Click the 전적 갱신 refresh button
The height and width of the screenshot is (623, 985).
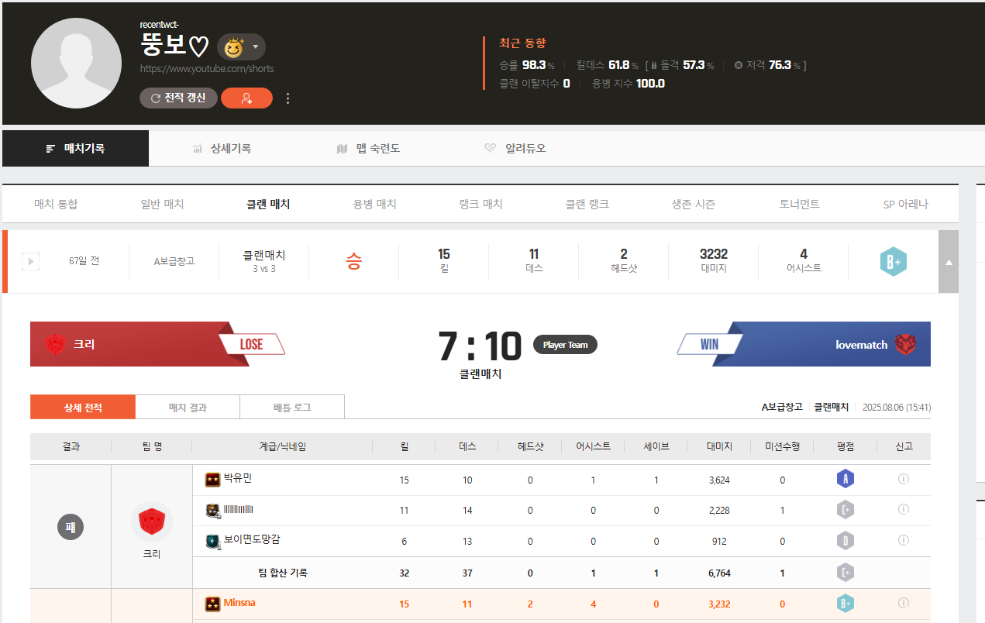[x=178, y=98]
